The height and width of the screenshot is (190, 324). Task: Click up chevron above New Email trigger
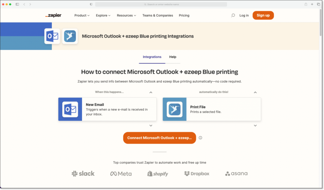151,92
